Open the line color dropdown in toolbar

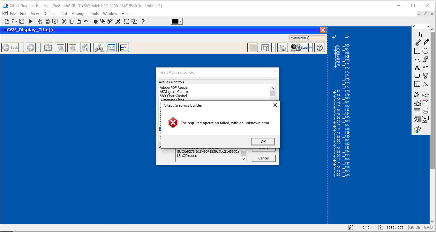point(181,21)
